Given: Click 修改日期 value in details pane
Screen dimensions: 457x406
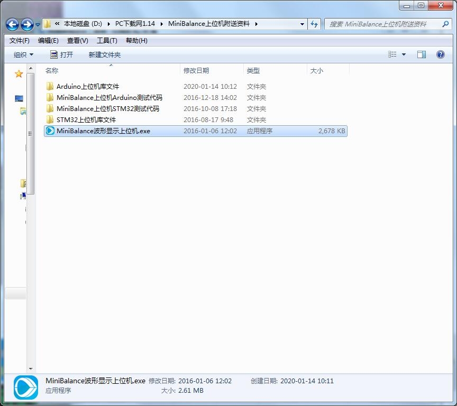Looking at the screenshot, I should (x=205, y=381).
